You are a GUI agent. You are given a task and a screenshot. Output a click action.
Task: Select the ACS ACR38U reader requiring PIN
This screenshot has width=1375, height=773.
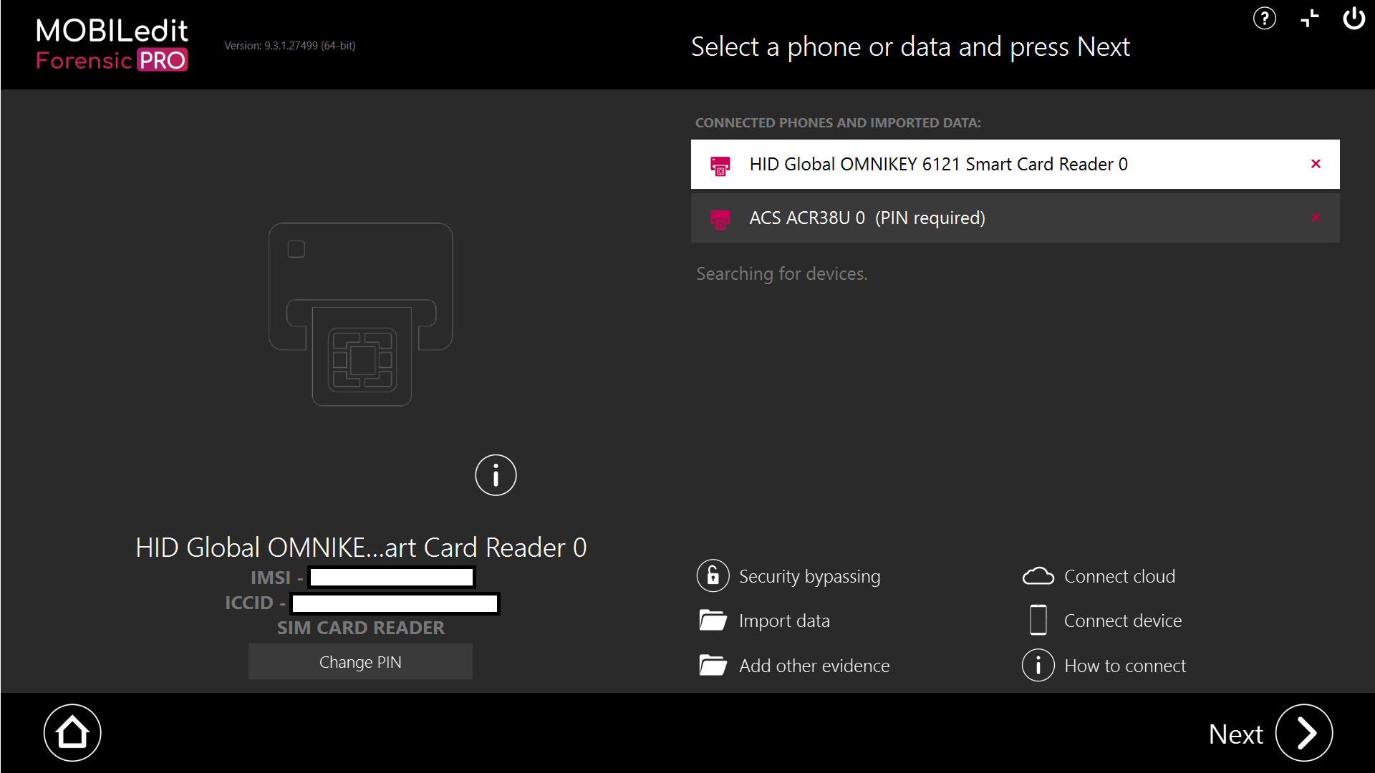tap(867, 218)
